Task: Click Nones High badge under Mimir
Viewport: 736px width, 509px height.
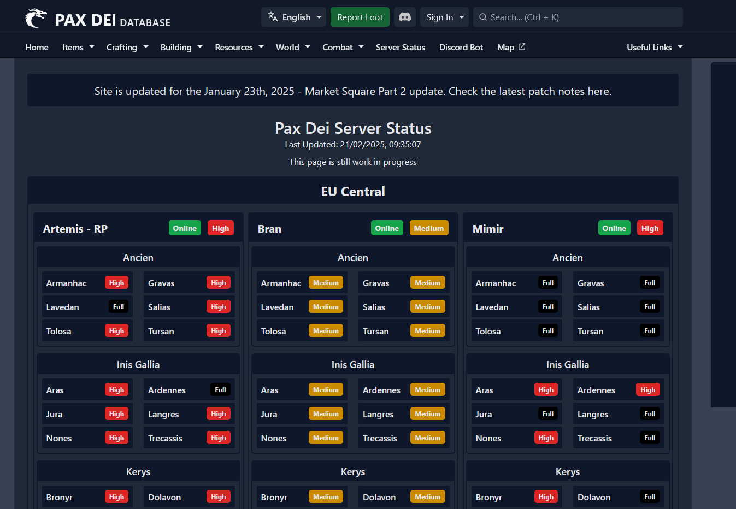Action: [546, 438]
